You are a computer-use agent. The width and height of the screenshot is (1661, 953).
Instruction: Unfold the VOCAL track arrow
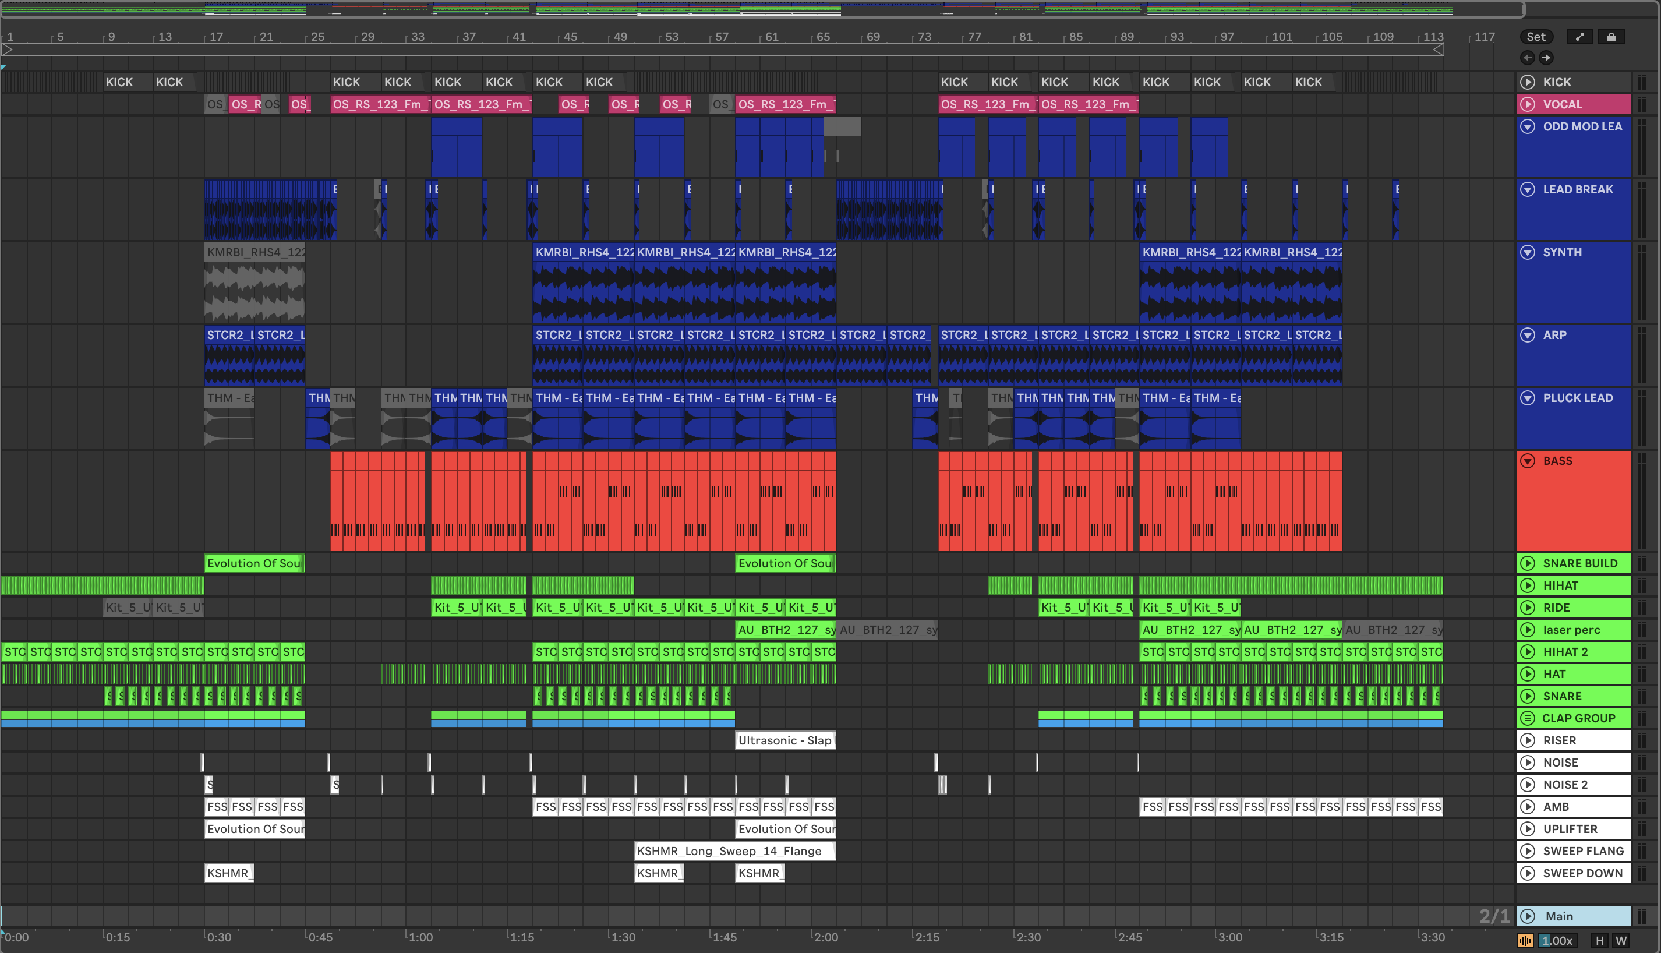[1528, 104]
